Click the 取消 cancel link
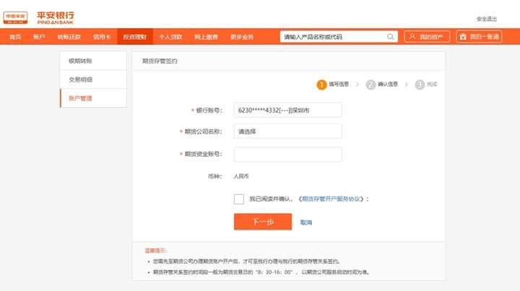 point(306,222)
